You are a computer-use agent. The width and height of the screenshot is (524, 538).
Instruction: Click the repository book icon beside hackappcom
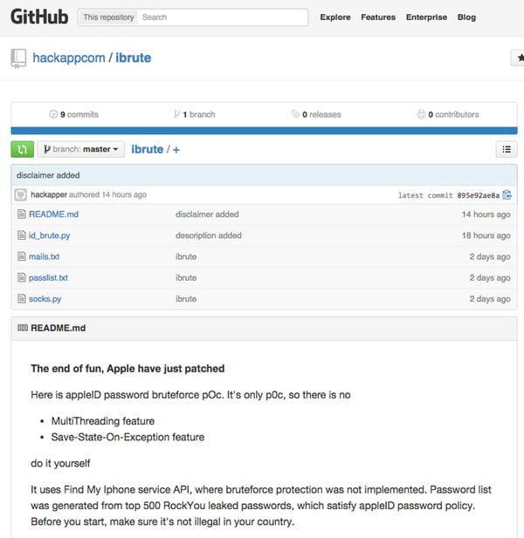pyautogui.click(x=18, y=58)
